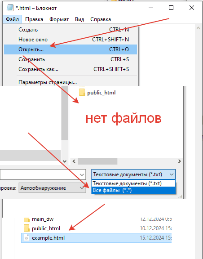Click the horizontal scrollbar left arrow
Screen dimensions: 203x259
pos(74,161)
